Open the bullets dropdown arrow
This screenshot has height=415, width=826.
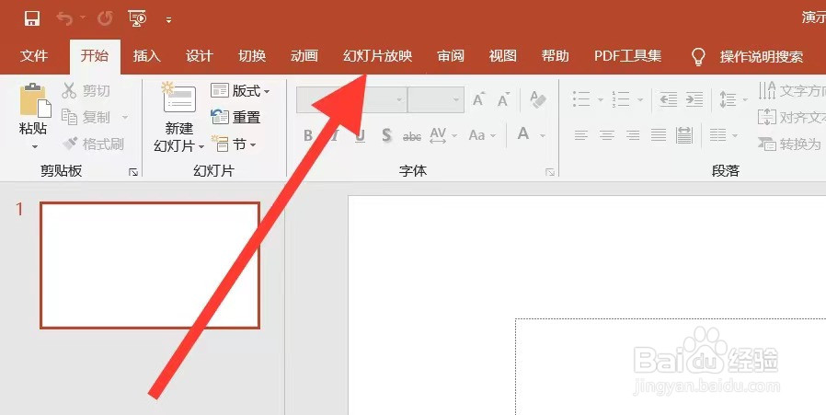pyautogui.click(x=600, y=99)
